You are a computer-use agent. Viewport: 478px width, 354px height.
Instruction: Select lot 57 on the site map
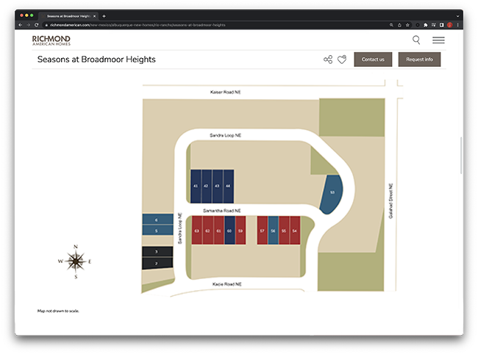click(263, 231)
